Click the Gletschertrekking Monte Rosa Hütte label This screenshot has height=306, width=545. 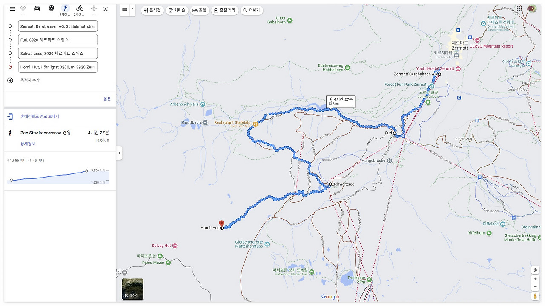coord(520,238)
